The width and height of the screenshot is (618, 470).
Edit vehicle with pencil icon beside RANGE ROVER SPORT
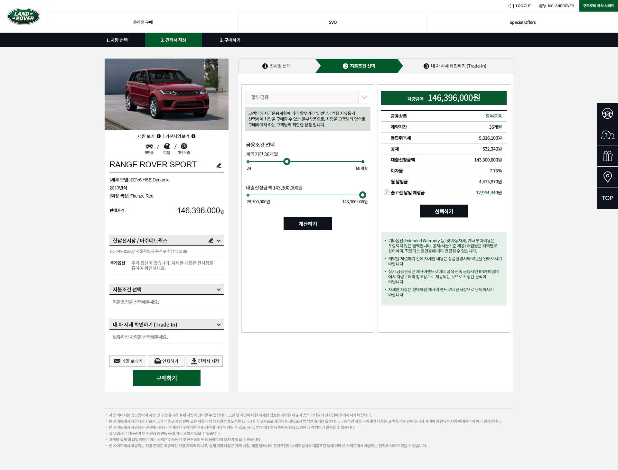coord(219,165)
